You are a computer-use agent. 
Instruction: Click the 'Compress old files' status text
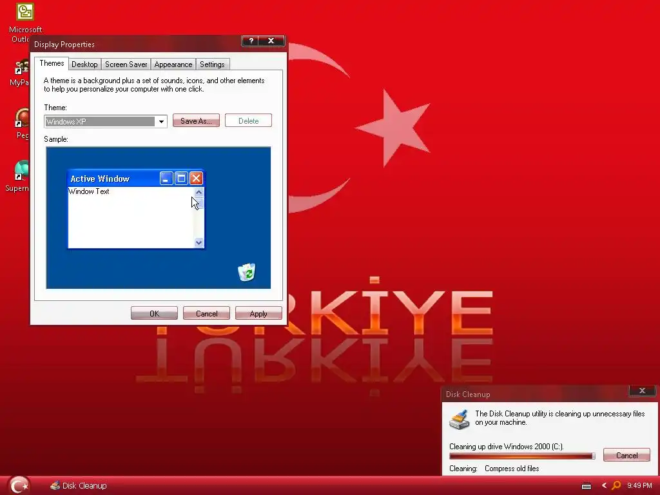tap(512, 469)
